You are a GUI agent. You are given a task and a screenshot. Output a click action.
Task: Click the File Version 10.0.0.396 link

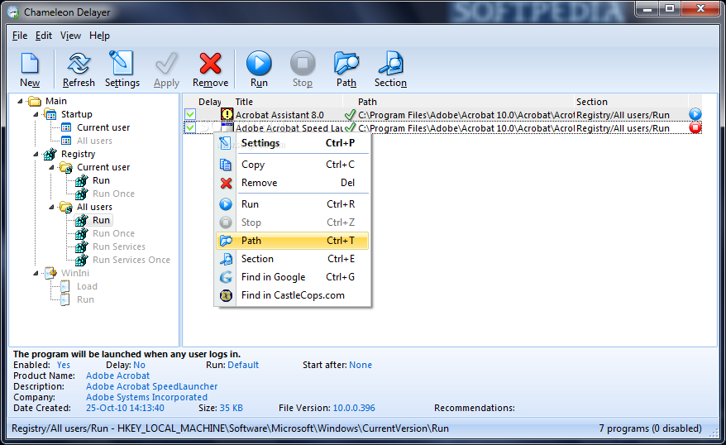[354, 408]
